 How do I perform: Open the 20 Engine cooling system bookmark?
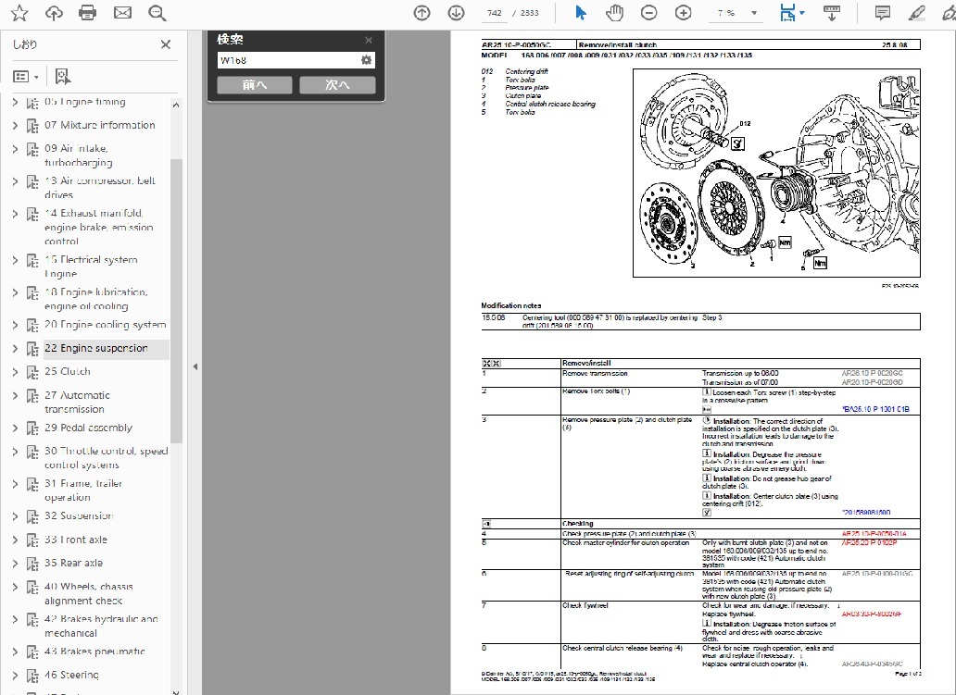(x=105, y=325)
